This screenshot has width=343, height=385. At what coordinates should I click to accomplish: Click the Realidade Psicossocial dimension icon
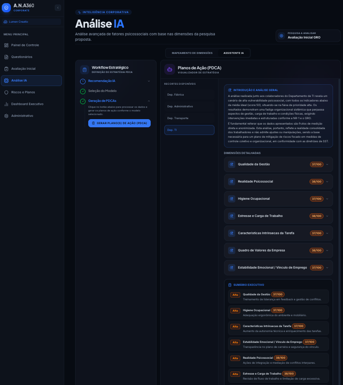pos(232,182)
